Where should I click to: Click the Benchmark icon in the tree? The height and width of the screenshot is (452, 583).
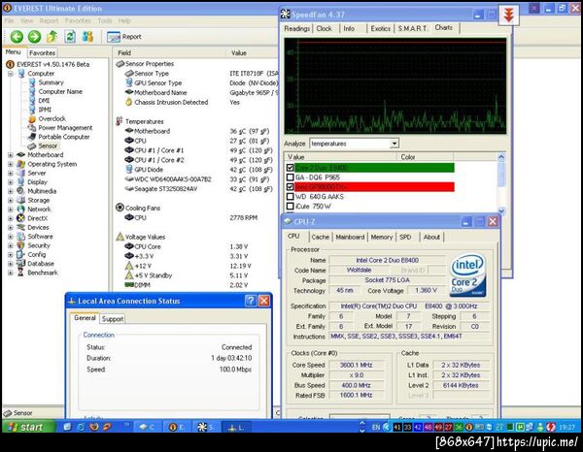[20, 273]
